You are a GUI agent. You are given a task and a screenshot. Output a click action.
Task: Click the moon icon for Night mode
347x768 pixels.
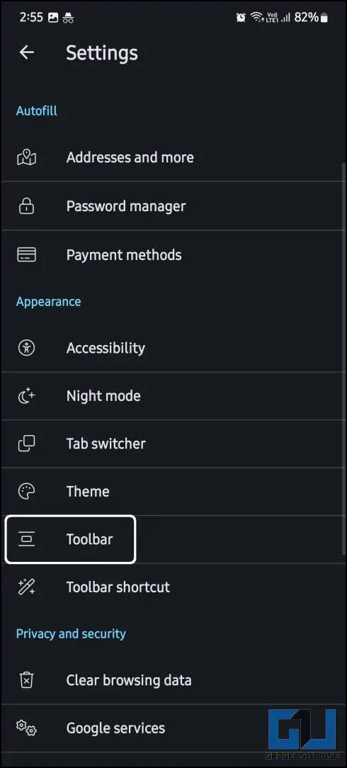(26, 396)
